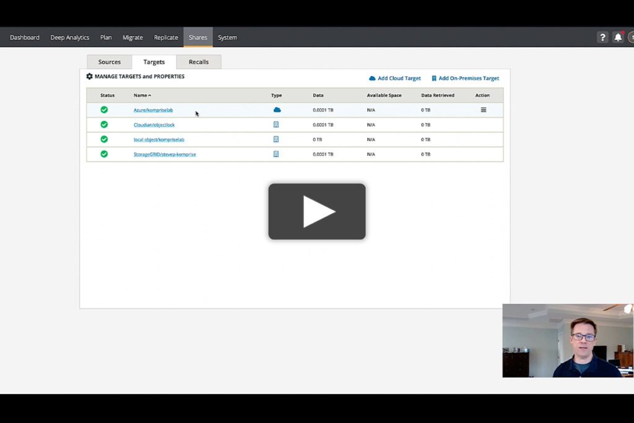Click the help question mark icon in top bar
This screenshot has height=423, width=634.
tap(602, 37)
